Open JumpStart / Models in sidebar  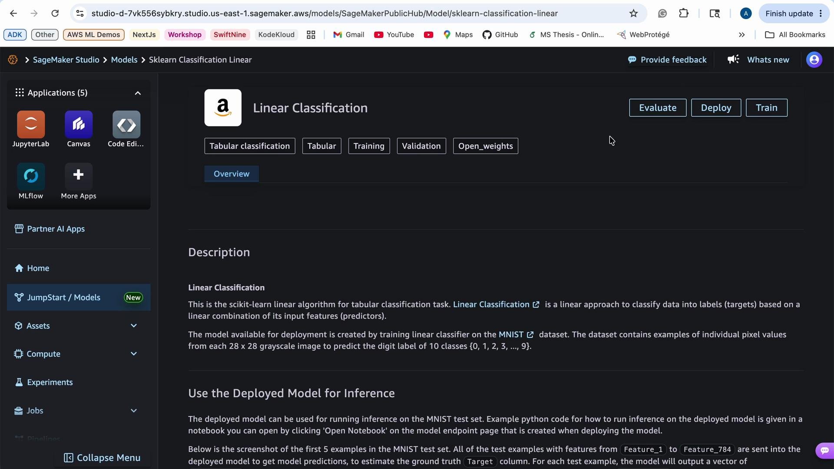click(x=79, y=297)
